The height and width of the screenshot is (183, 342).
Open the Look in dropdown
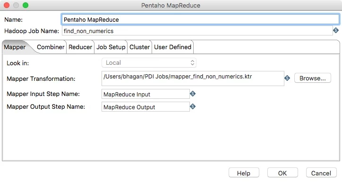pos(149,63)
